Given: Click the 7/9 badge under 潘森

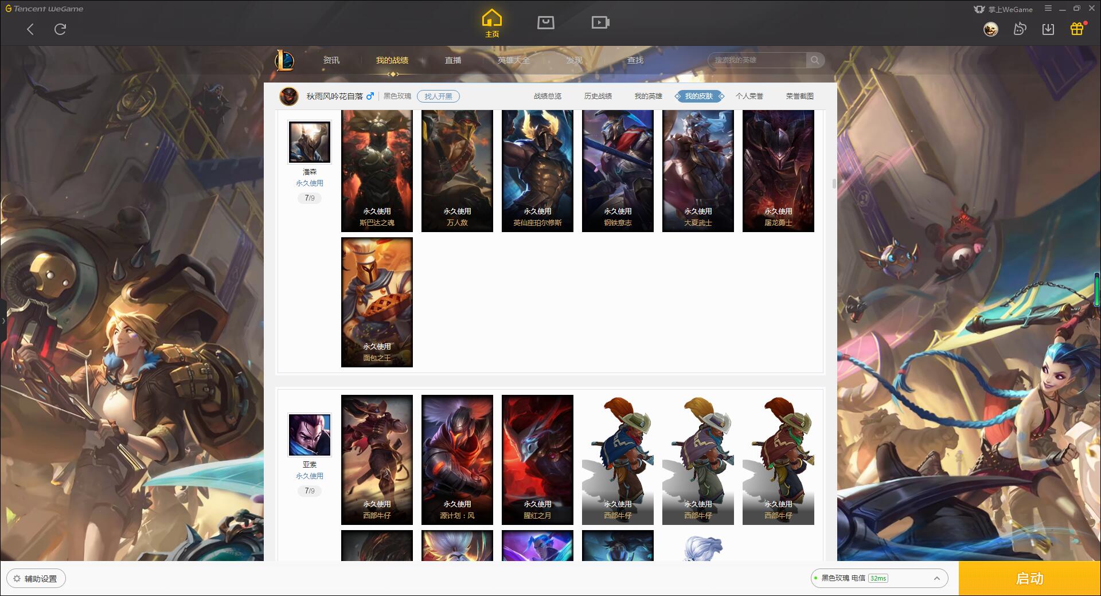Looking at the screenshot, I should (x=310, y=198).
